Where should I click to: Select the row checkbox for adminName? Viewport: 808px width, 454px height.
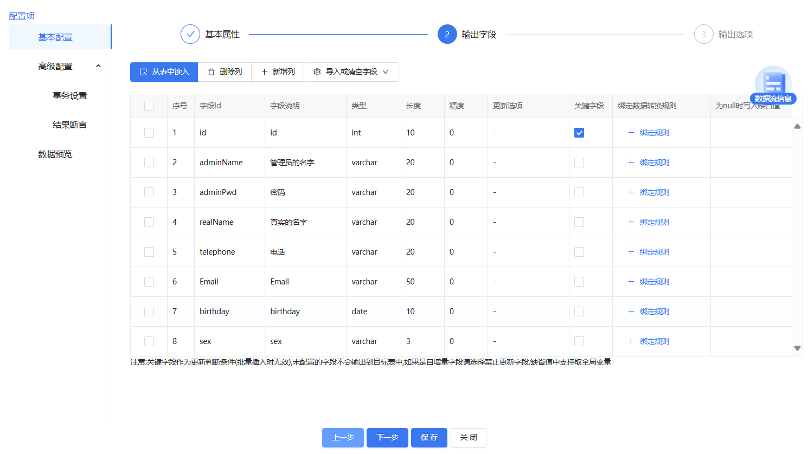click(149, 163)
